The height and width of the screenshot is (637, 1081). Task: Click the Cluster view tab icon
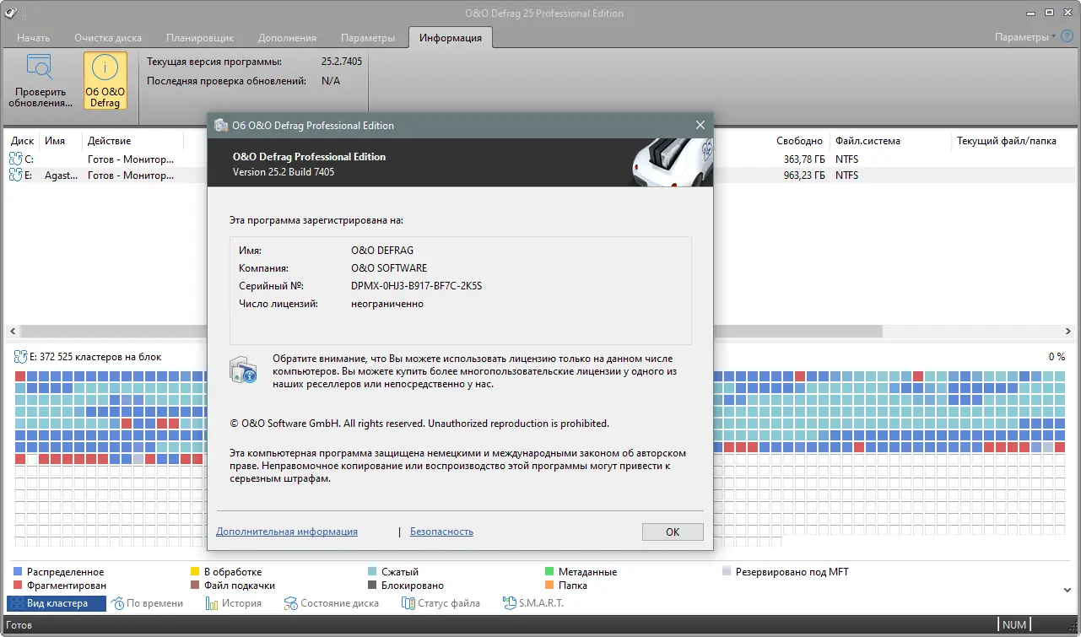(x=16, y=603)
